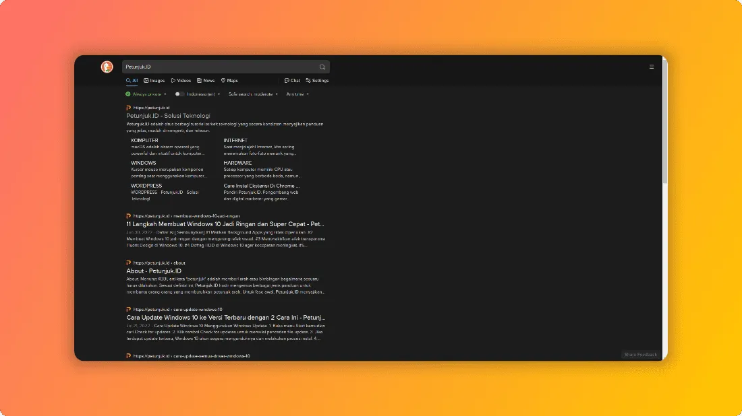
Task: Click the snippet dated Jul 21, 2022
Action: 226,332
